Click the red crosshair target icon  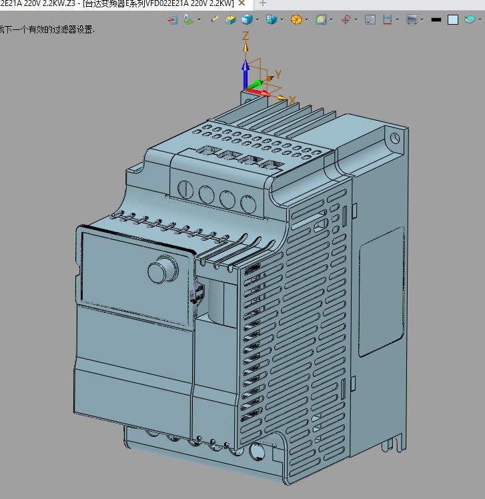[x=346, y=20]
